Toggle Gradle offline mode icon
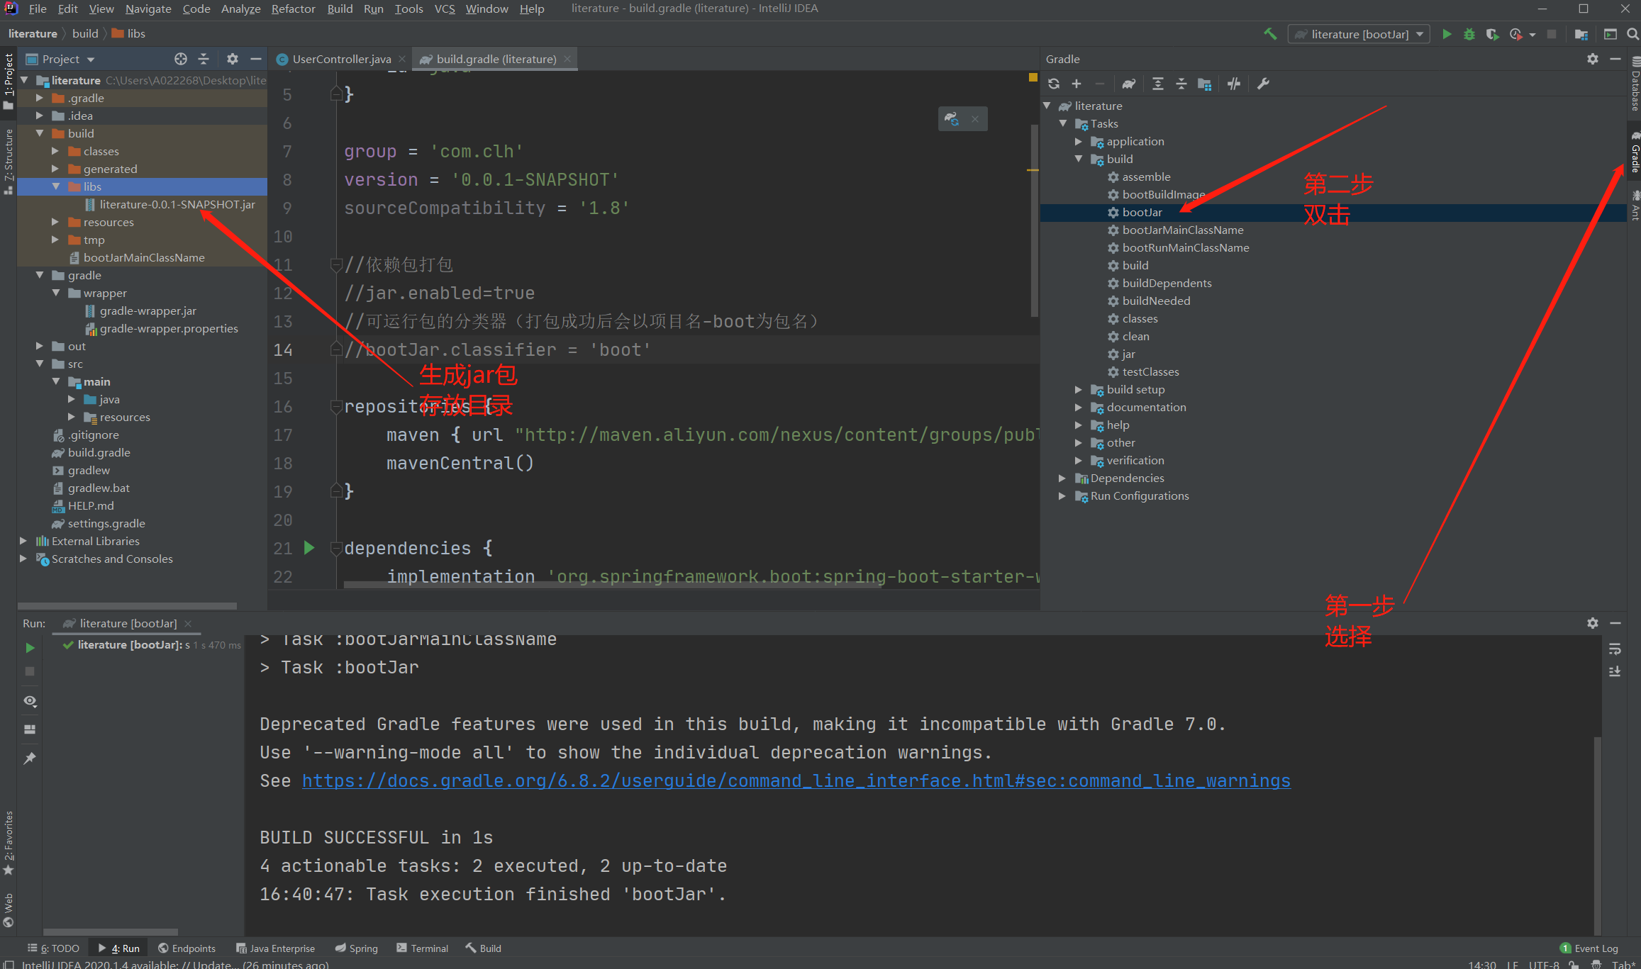The height and width of the screenshot is (969, 1641). tap(1234, 84)
